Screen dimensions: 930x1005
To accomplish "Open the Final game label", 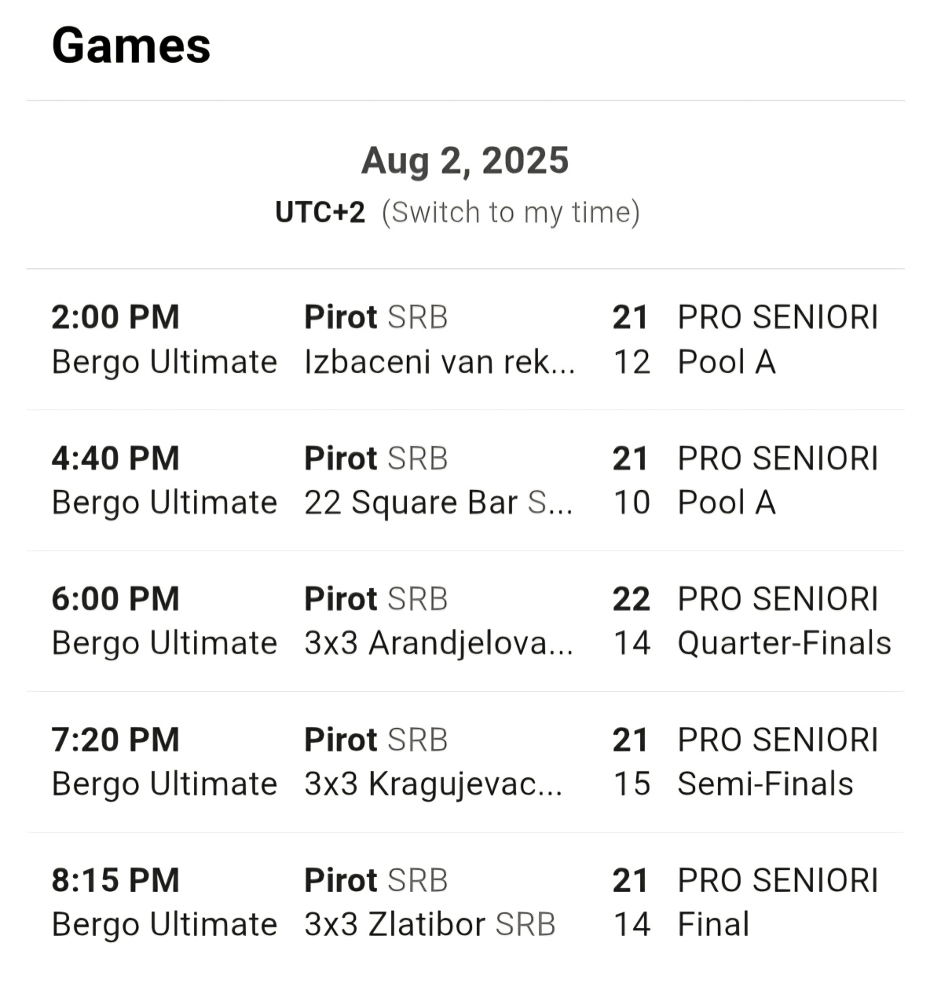I will (x=713, y=925).
